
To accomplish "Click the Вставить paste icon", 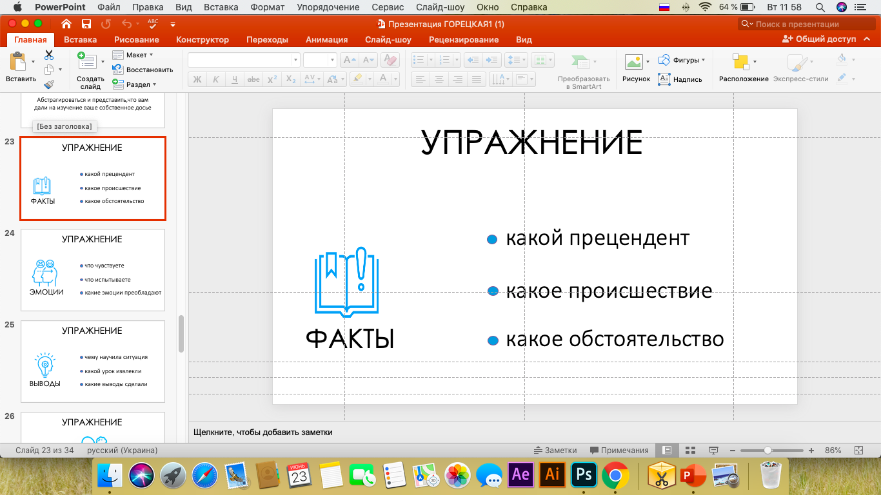I will [17, 63].
